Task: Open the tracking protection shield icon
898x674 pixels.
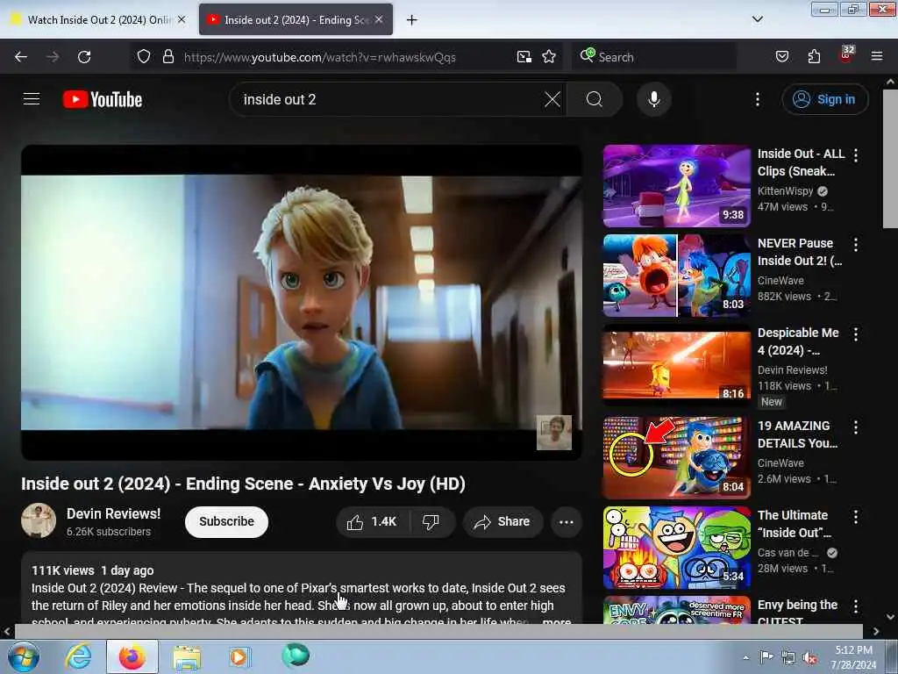Action: [x=144, y=56]
